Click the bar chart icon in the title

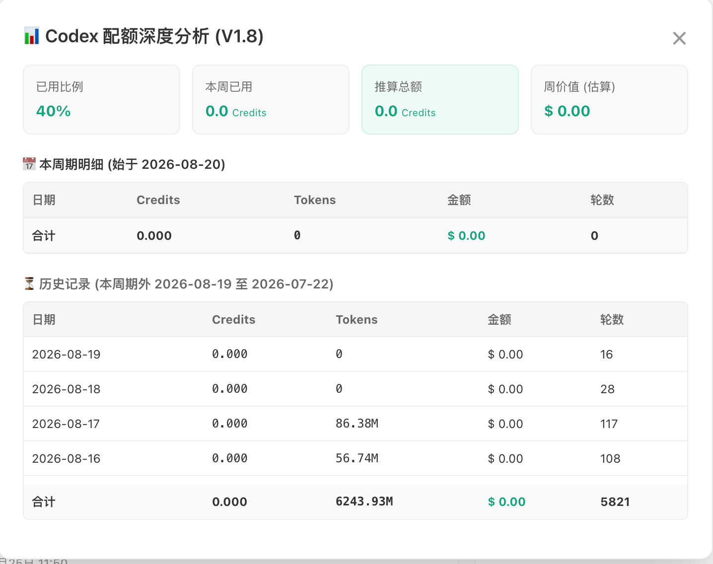click(x=32, y=36)
